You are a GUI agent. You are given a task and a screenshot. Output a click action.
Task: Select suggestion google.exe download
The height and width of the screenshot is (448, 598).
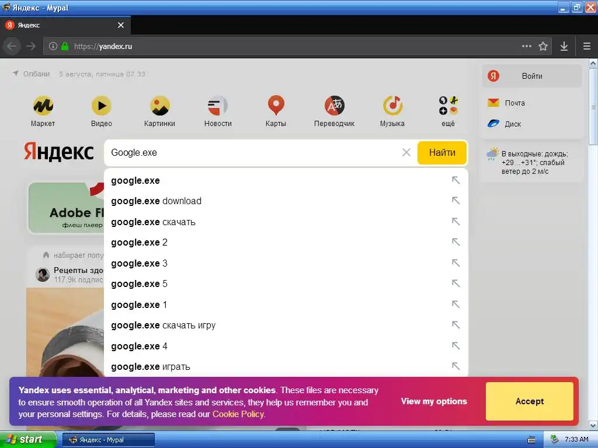click(x=286, y=201)
